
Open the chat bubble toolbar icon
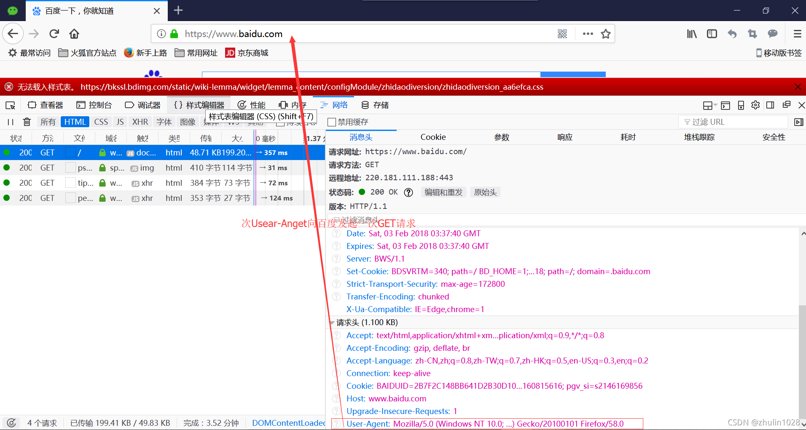click(773, 34)
